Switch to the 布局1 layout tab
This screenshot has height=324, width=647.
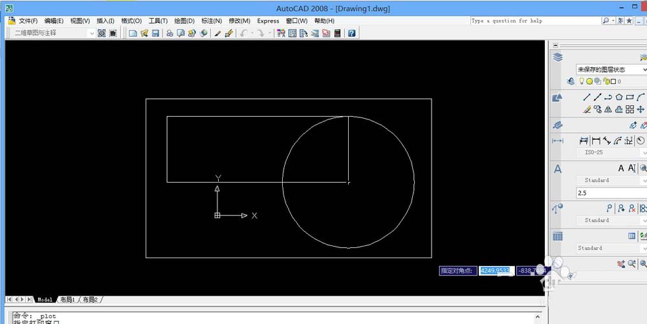tap(68, 299)
